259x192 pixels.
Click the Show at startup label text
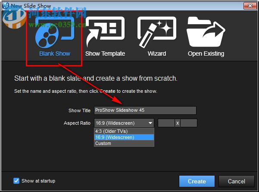38,181
